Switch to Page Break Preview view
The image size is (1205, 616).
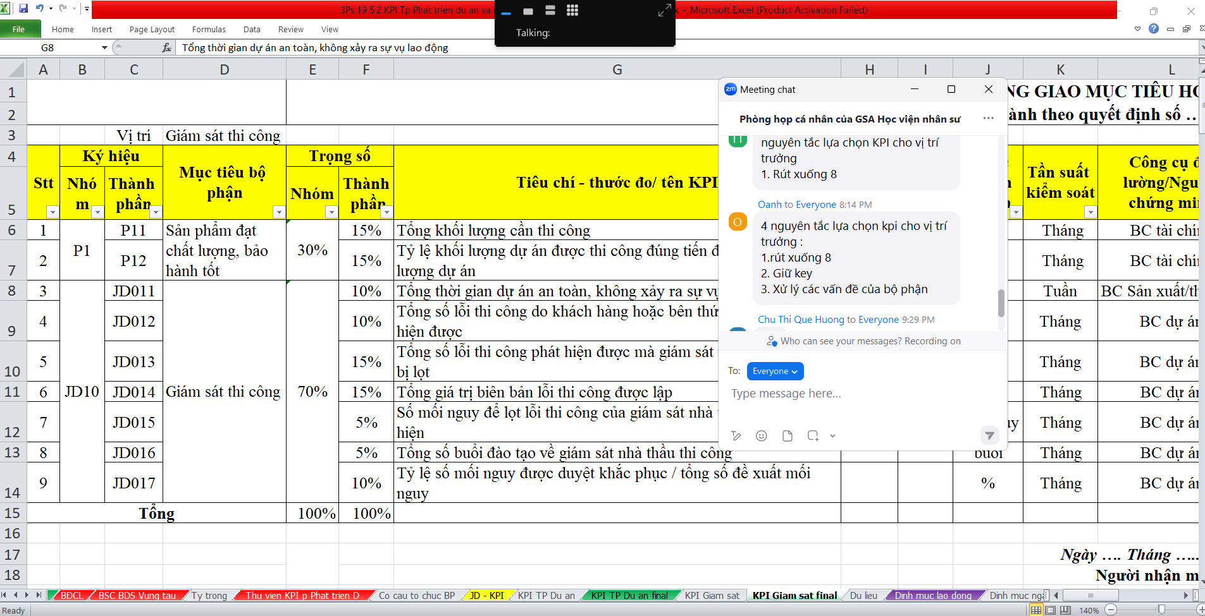click(1065, 610)
